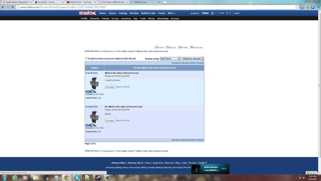Click the taskbar clock showing 5:25 PM

click(312, 178)
